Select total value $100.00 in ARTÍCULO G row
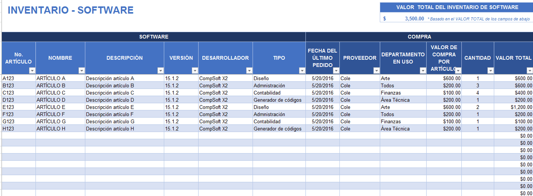This screenshot has width=533, height=196. (x=513, y=121)
